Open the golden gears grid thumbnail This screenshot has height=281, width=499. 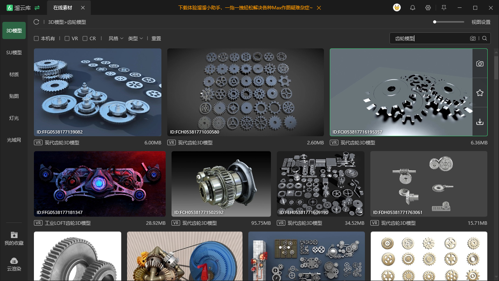click(429, 256)
